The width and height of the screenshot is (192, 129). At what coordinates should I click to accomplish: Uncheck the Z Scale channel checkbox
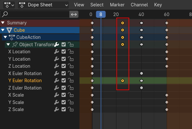coord(63,109)
